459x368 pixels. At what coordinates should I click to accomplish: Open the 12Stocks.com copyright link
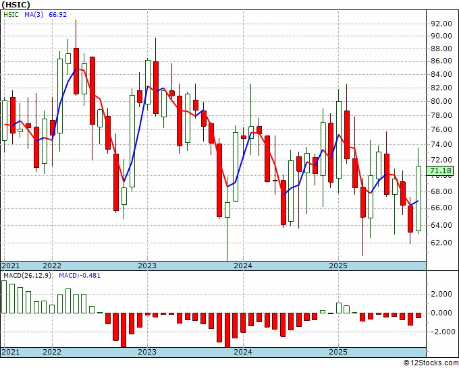tap(431, 363)
